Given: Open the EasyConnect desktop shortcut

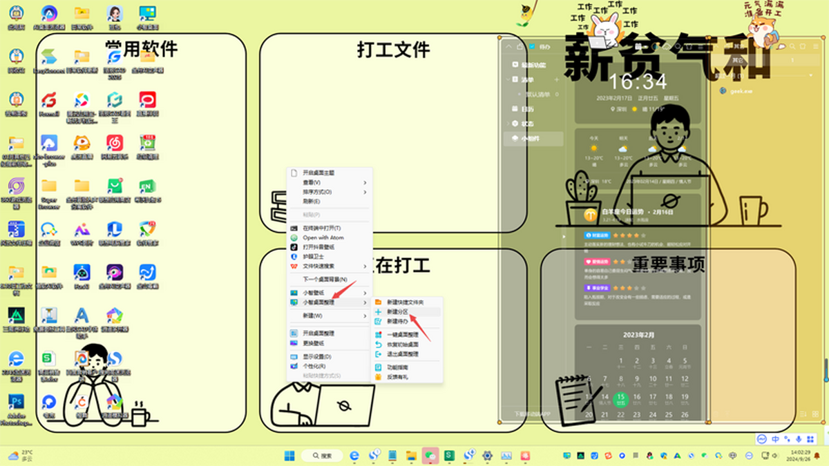Looking at the screenshot, I should (48, 61).
